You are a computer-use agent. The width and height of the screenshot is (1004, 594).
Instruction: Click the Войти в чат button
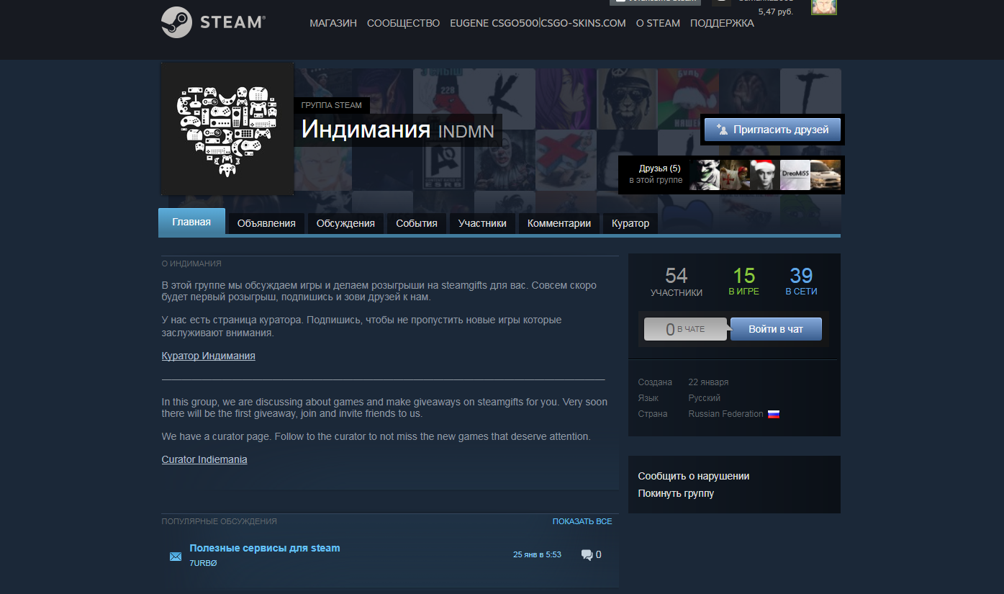pos(776,329)
